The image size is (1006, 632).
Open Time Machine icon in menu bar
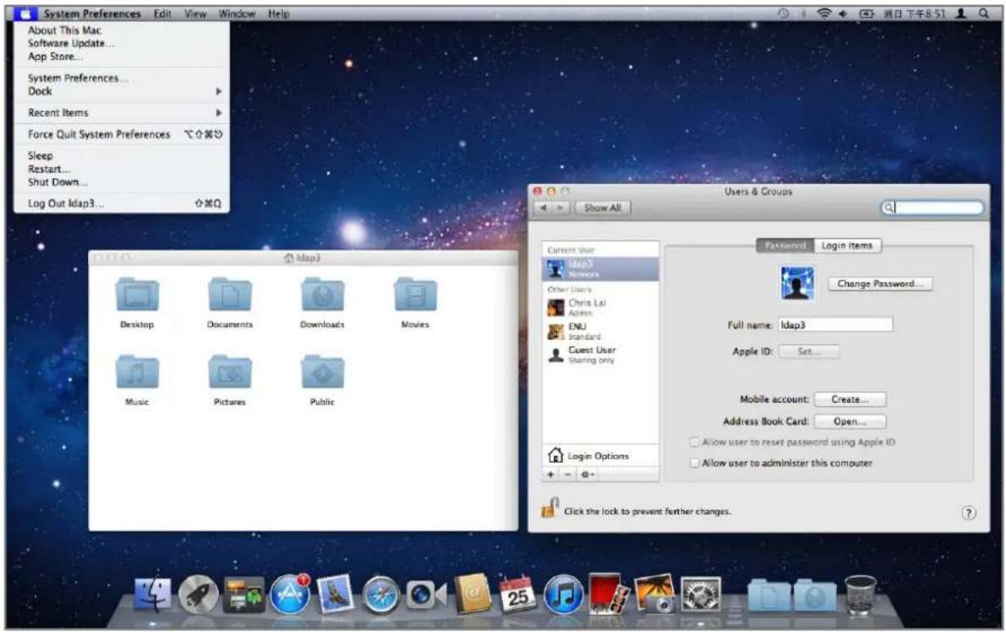click(783, 14)
